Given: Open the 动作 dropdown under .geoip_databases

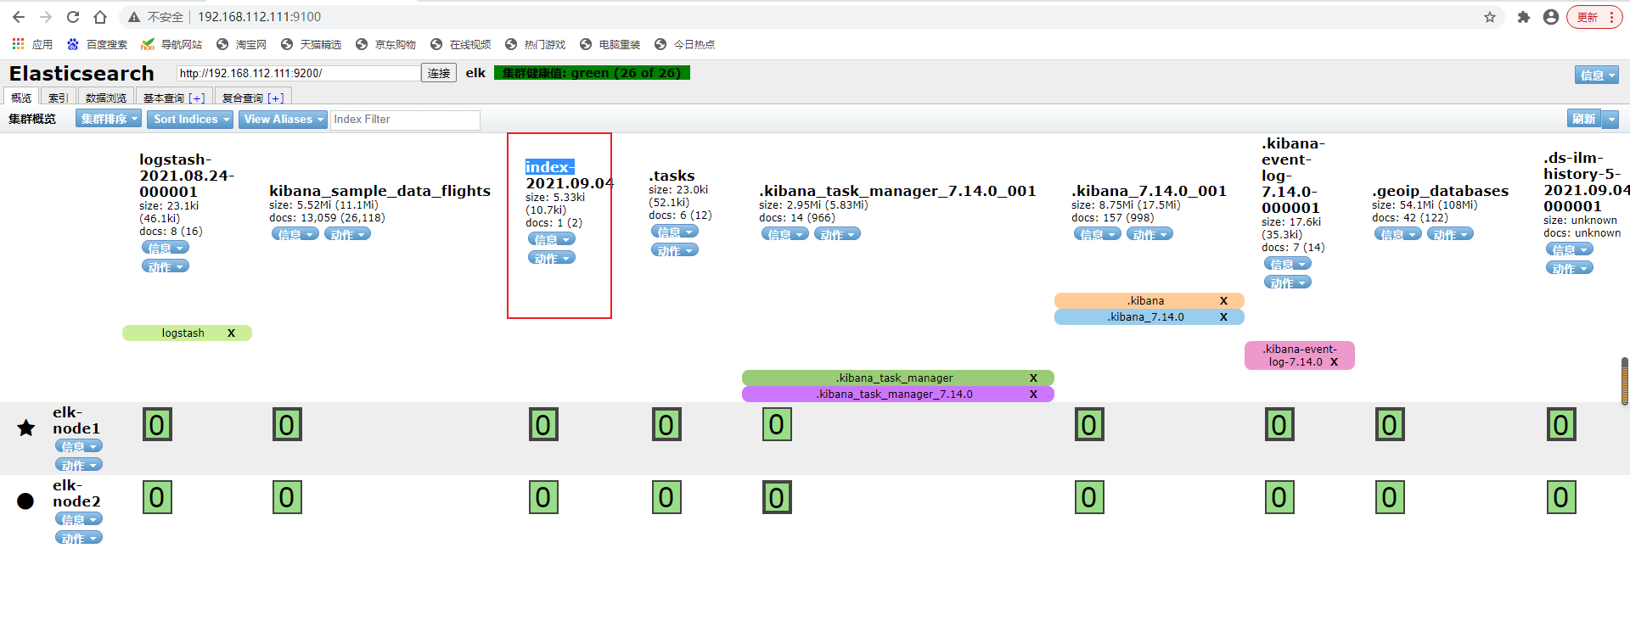Looking at the screenshot, I should pos(1450,234).
